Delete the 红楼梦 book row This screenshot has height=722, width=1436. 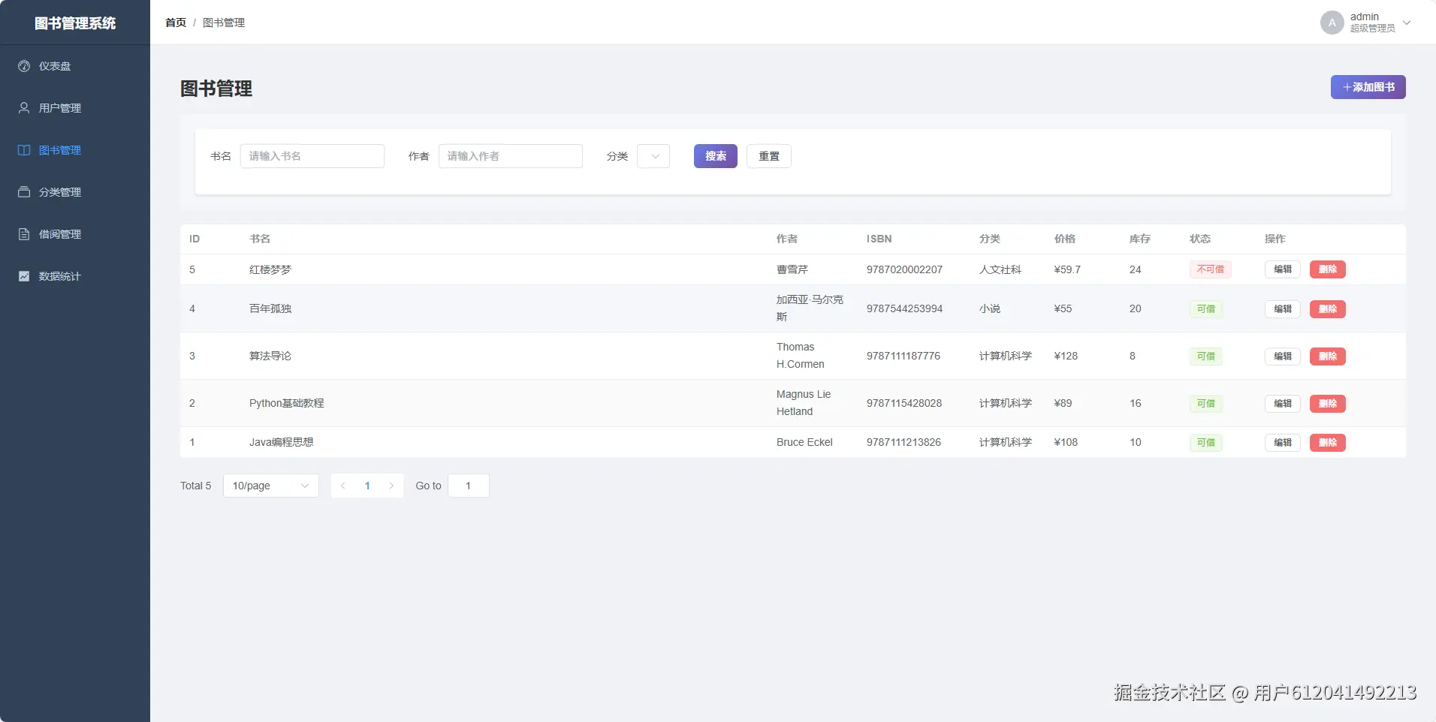pyautogui.click(x=1328, y=269)
